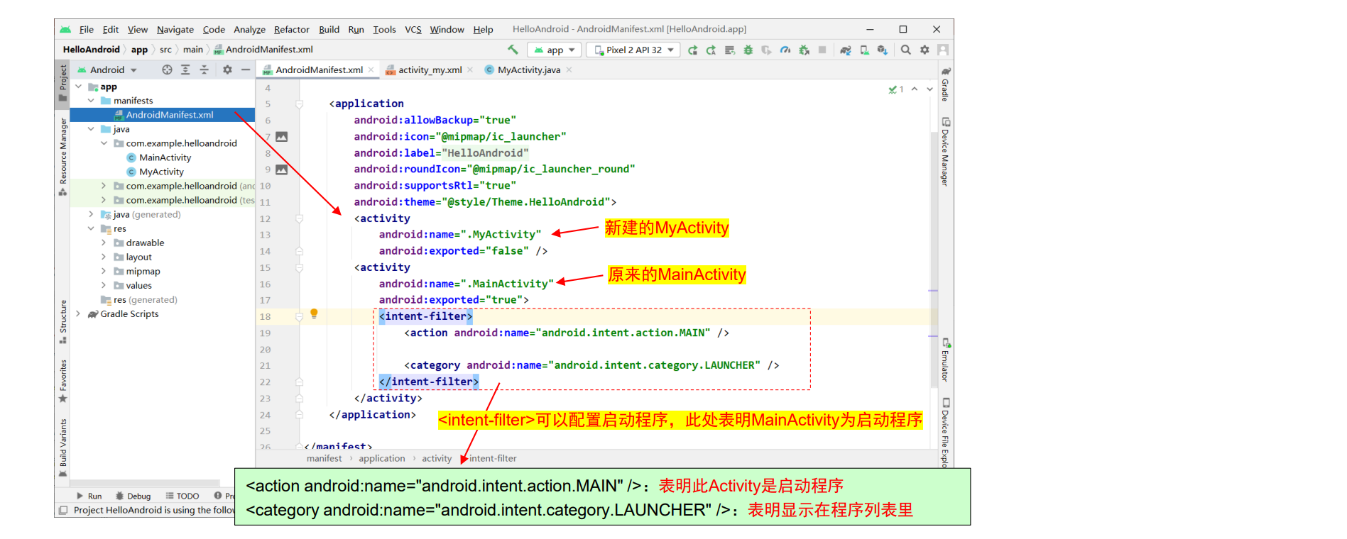
Task: Click the Stop square icon
Action: (x=822, y=50)
